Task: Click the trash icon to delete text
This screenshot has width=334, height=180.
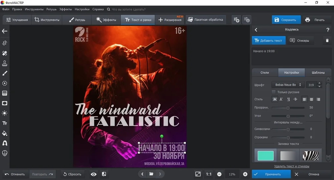Action: [327, 40]
